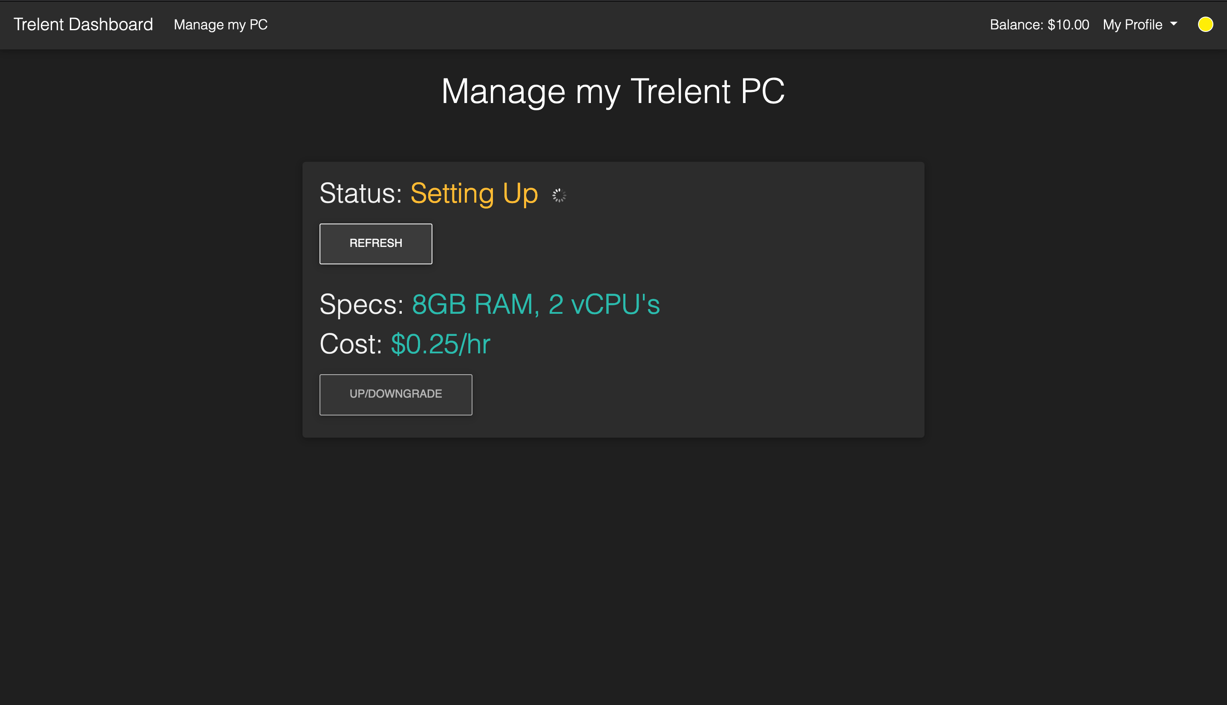This screenshot has height=705, width=1227.
Task: Click the yellow status indicator circle
Action: point(1205,24)
